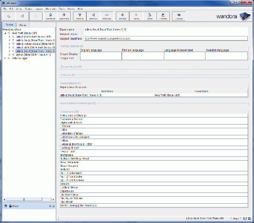Click the back navigation arrow in toolbar

coord(22,16)
